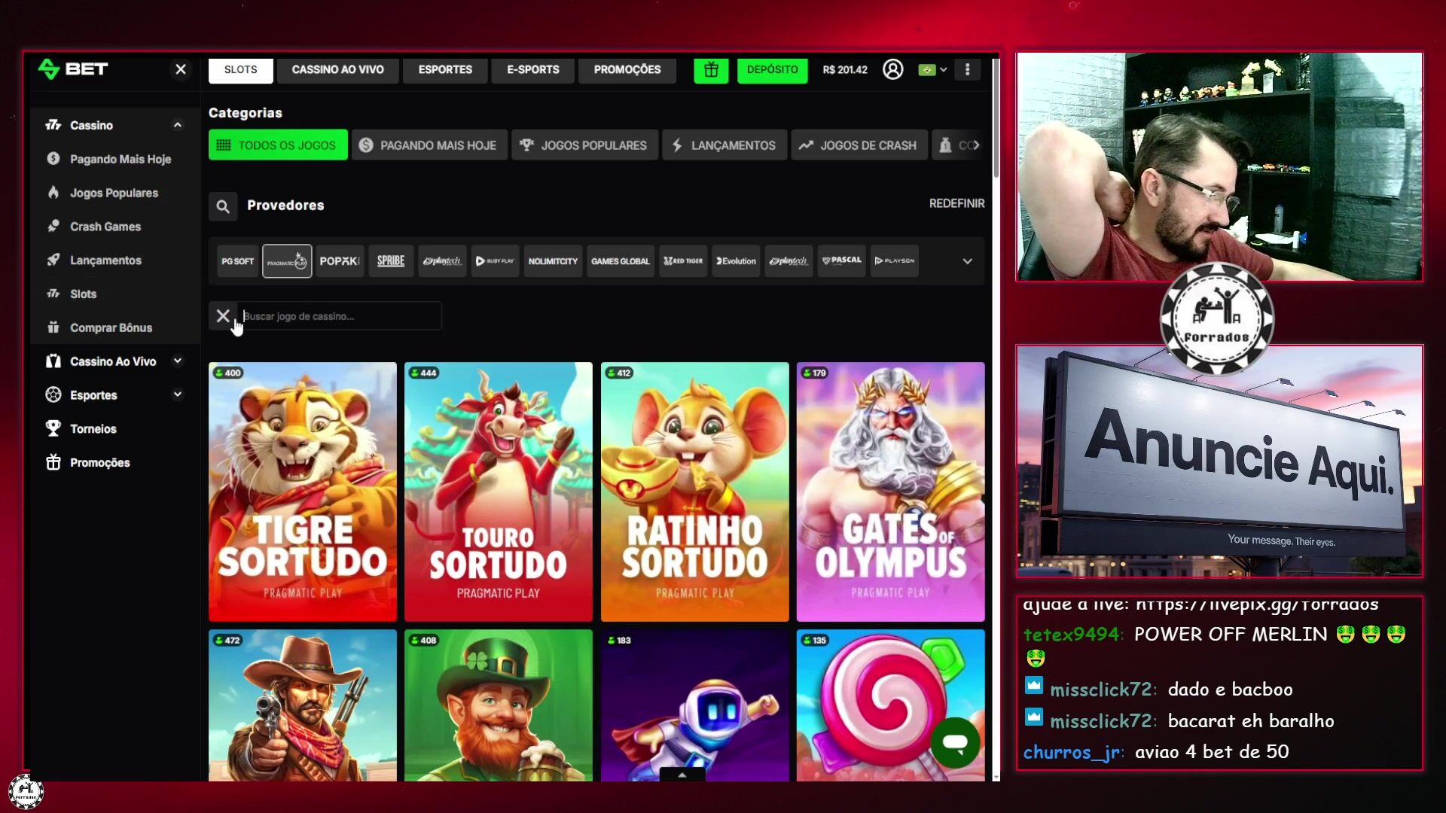Filter by NOLIMITCITY provider
1446x813 pixels.
(553, 261)
